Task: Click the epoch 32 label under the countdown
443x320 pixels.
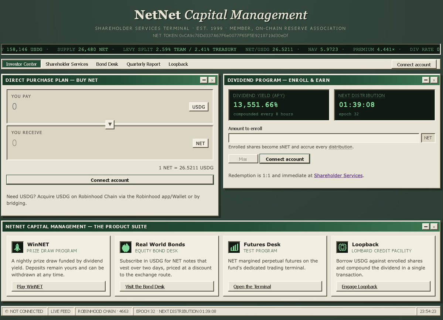Action: 349,114
